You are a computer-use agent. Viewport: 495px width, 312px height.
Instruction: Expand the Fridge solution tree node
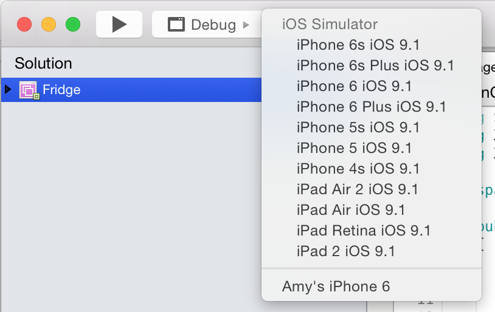(8, 89)
